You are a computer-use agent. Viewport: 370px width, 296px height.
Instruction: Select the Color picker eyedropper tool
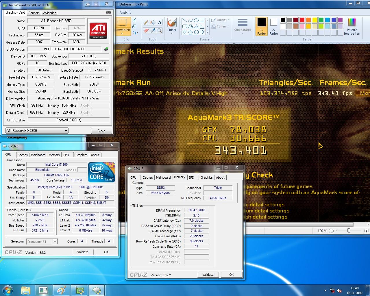(153, 30)
